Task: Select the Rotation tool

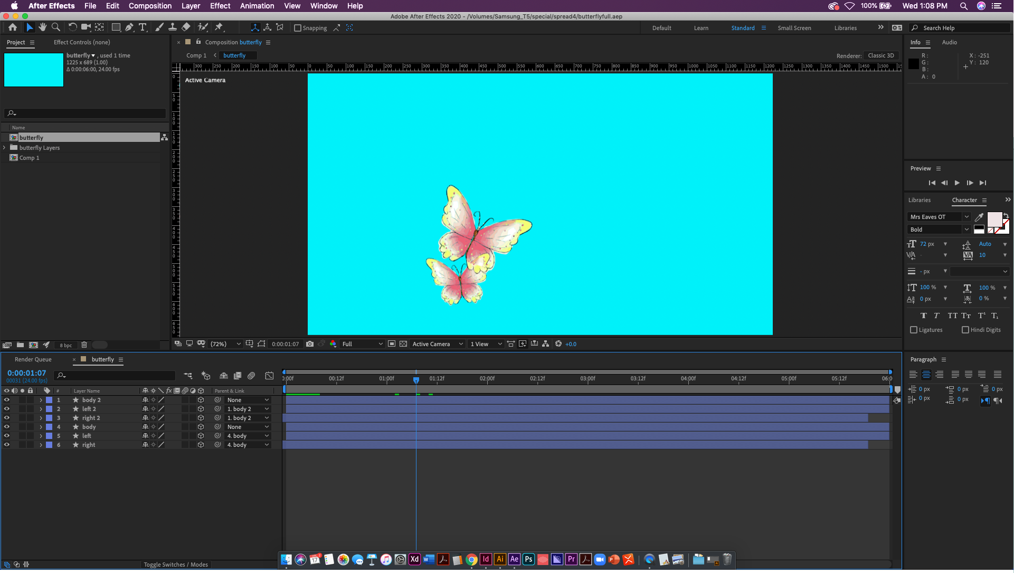Action: tap(73, 27)
